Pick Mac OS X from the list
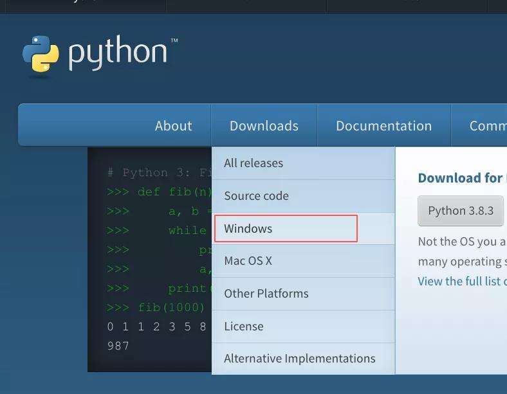Image resolution: width=507 pixels, height=394 pixels. pos(248,261)
